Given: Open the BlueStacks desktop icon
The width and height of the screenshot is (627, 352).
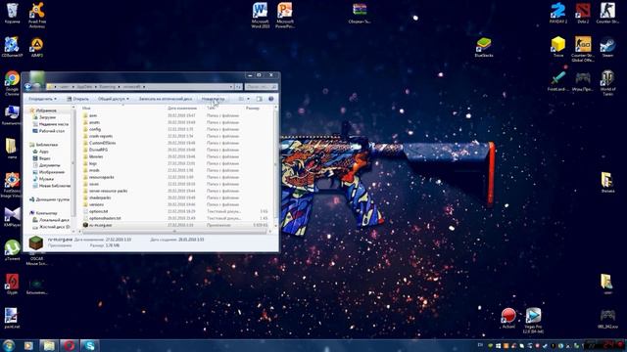Looking at the screenshot, I should click(x=483, y=47).
